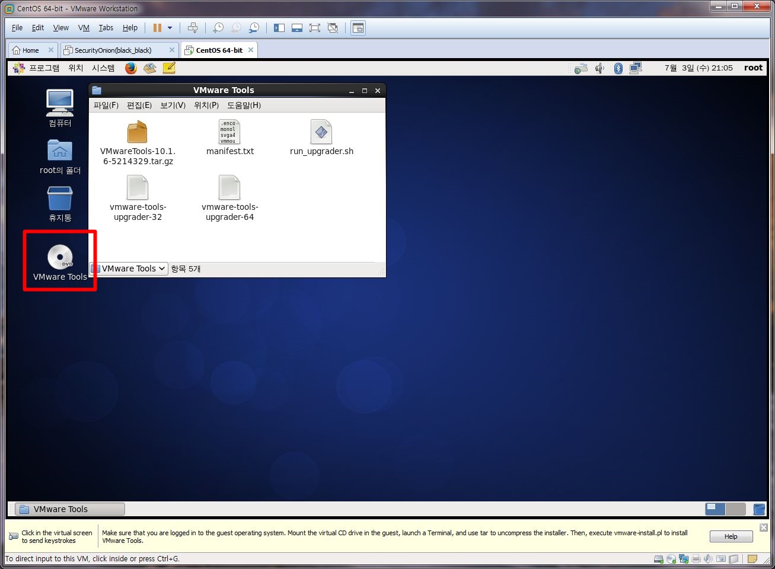Image resolution: width=775 pixels, height=569 pixels.
Task: Open 편집(E) menu in file browser
Action: coord(139,105)
